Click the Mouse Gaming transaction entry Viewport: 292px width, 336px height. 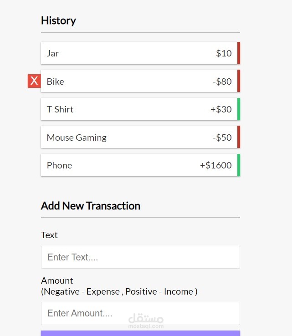point(137,137)
